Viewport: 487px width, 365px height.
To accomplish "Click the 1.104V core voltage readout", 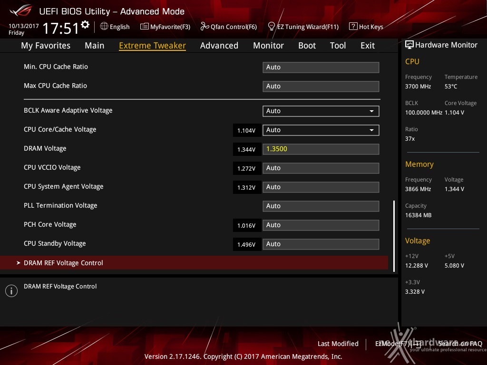I will pos(247,130).
